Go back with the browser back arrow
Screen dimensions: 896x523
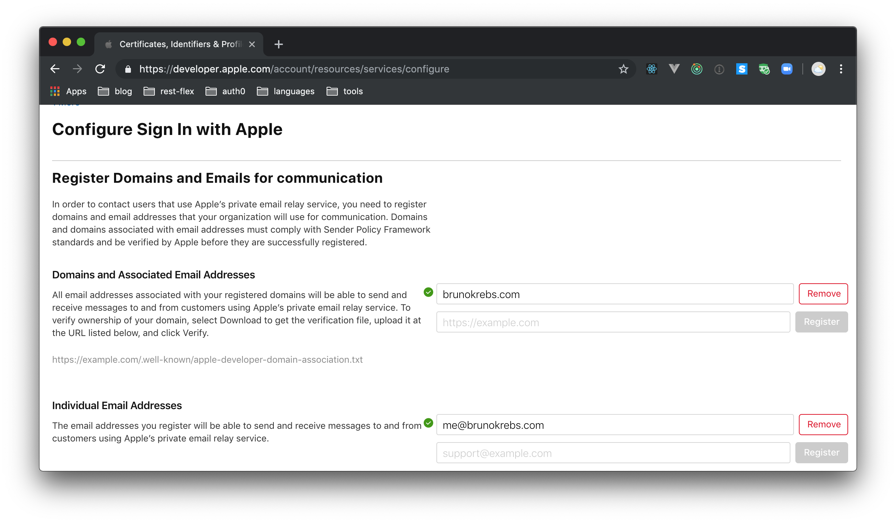[55, 69]
